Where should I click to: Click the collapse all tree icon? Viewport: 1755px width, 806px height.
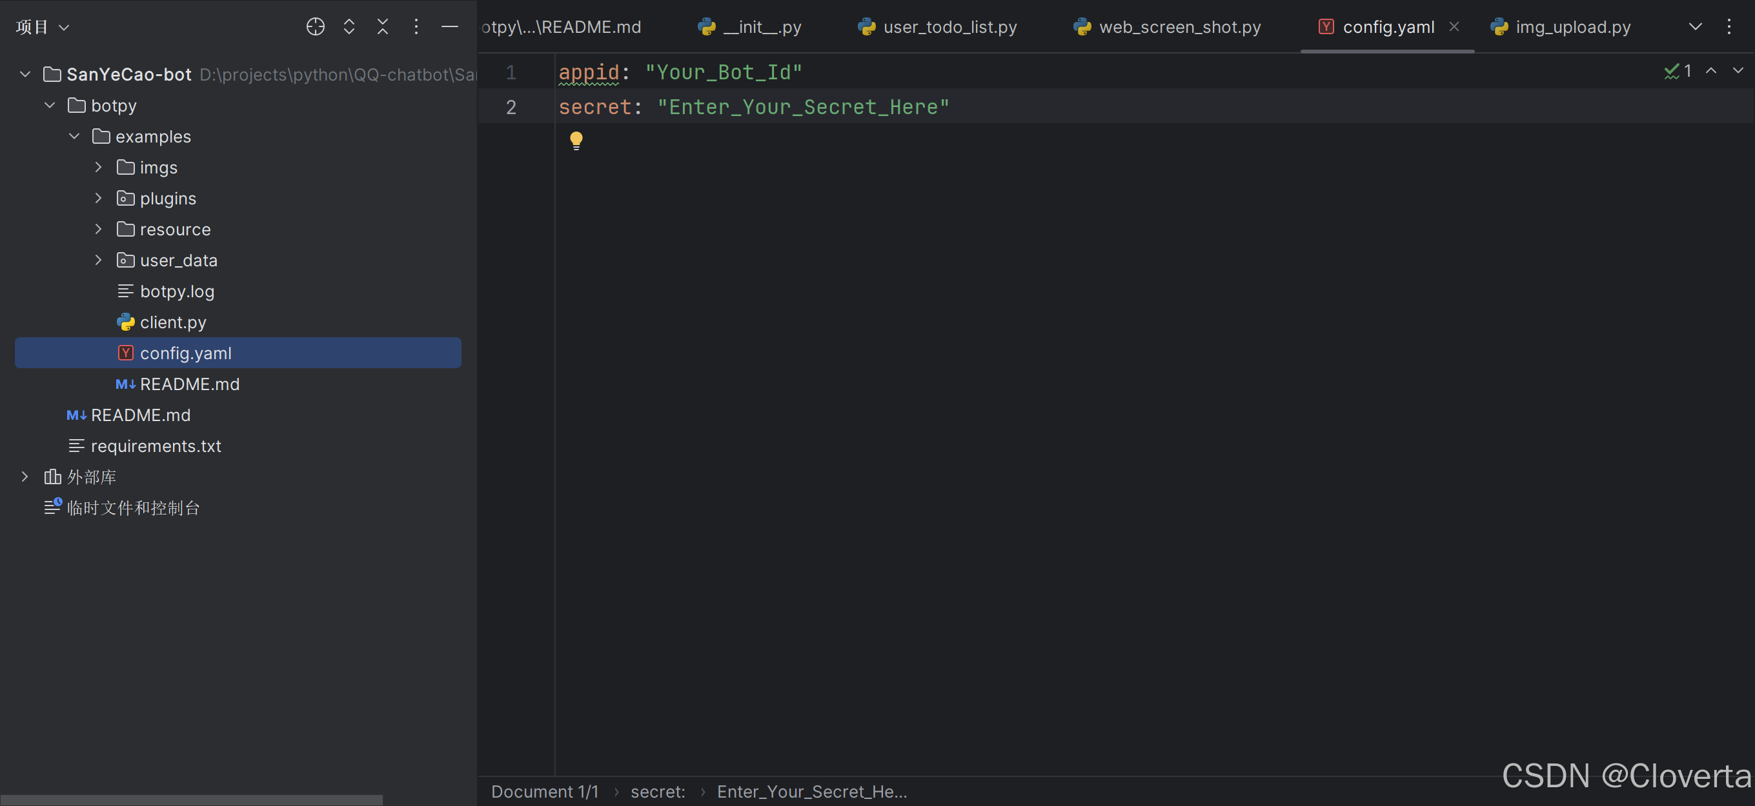(x=382, y=27)
